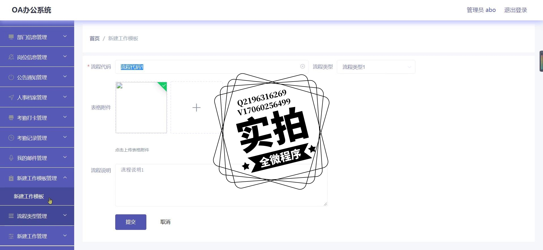Click the OA办公系统 title
Viewport: 543px width, 250px height.
pos(31,10)
